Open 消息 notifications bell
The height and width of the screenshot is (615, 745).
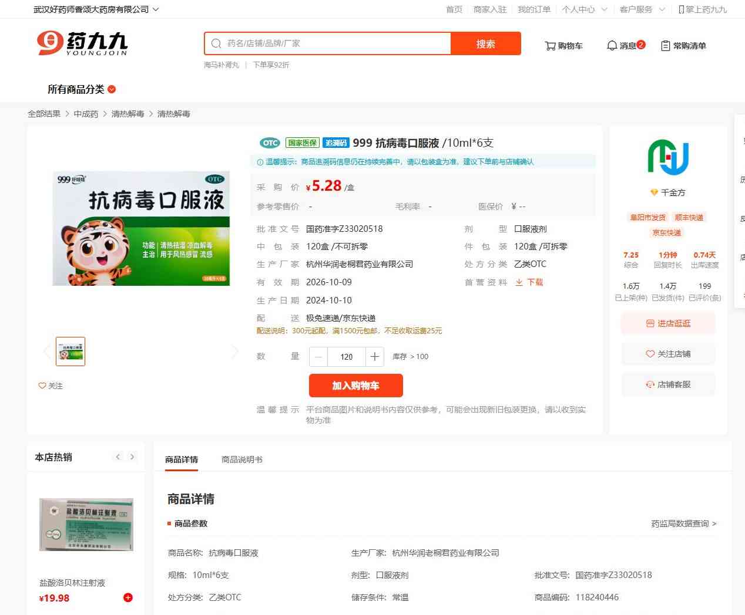pos(625,46)
